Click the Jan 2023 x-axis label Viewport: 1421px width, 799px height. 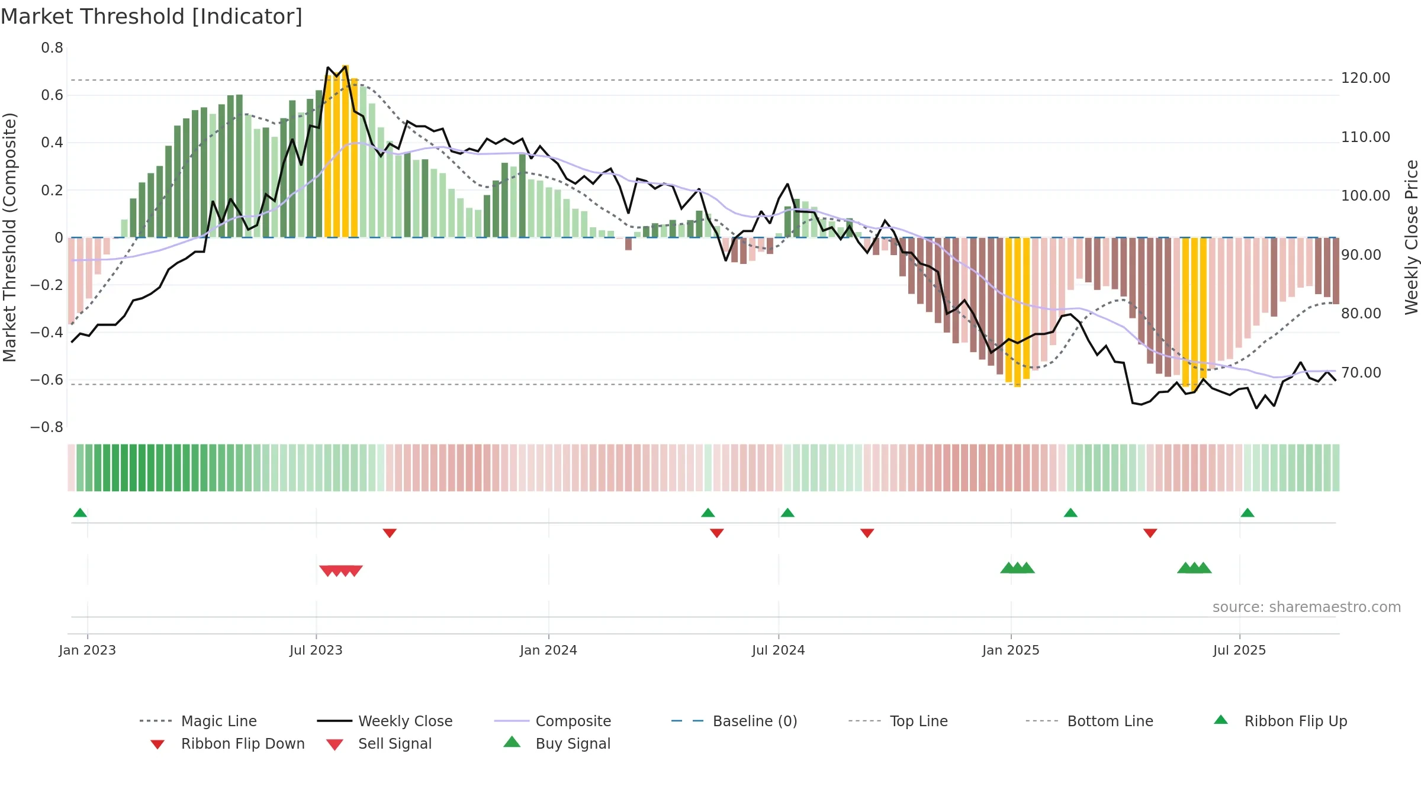(88, 650)
